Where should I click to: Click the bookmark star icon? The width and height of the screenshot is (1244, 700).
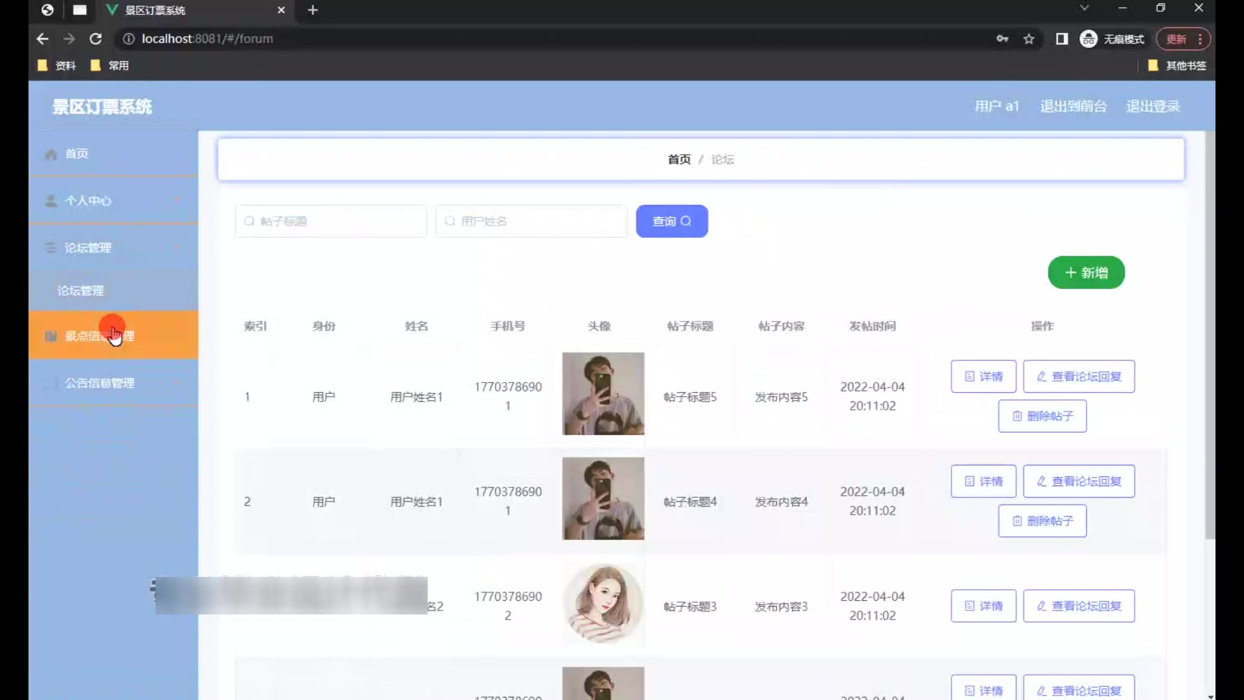pos(1029,39)
